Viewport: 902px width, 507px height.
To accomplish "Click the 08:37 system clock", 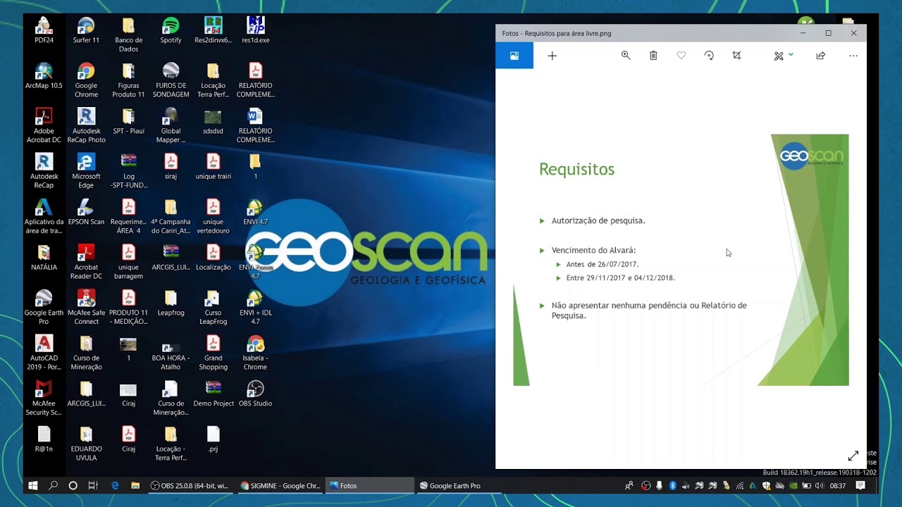I will click(x=837, y=486).
